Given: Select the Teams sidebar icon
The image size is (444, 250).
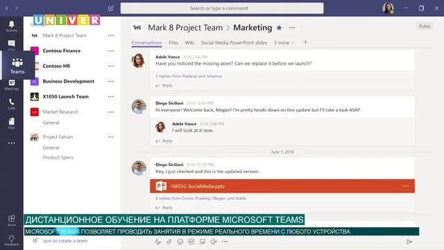Looking at the screenshot, I should click(x=17, y=66).
